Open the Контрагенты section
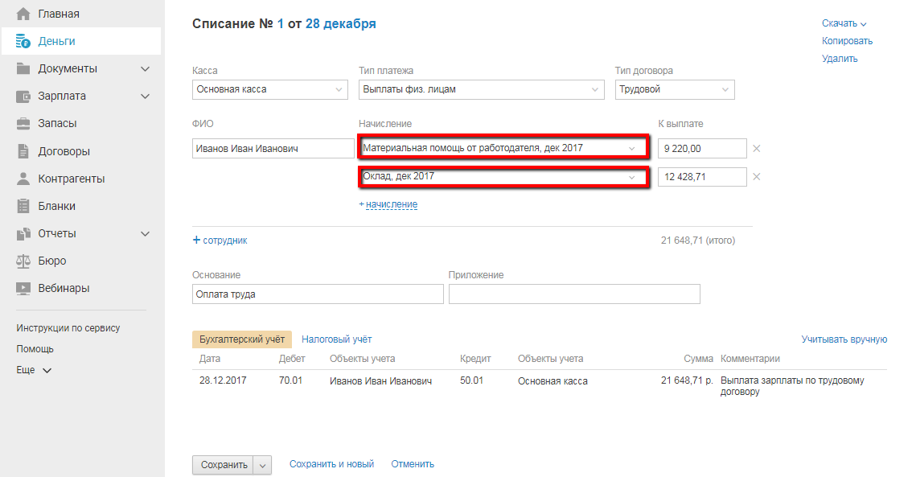This screenshot has height=477, width=912. click(72, 179)
